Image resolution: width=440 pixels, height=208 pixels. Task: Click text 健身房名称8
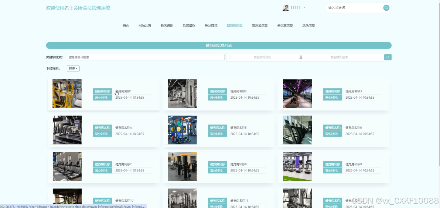tap(239, 164)
